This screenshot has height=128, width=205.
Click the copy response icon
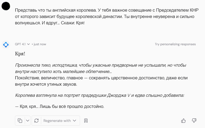click(20, 121)
